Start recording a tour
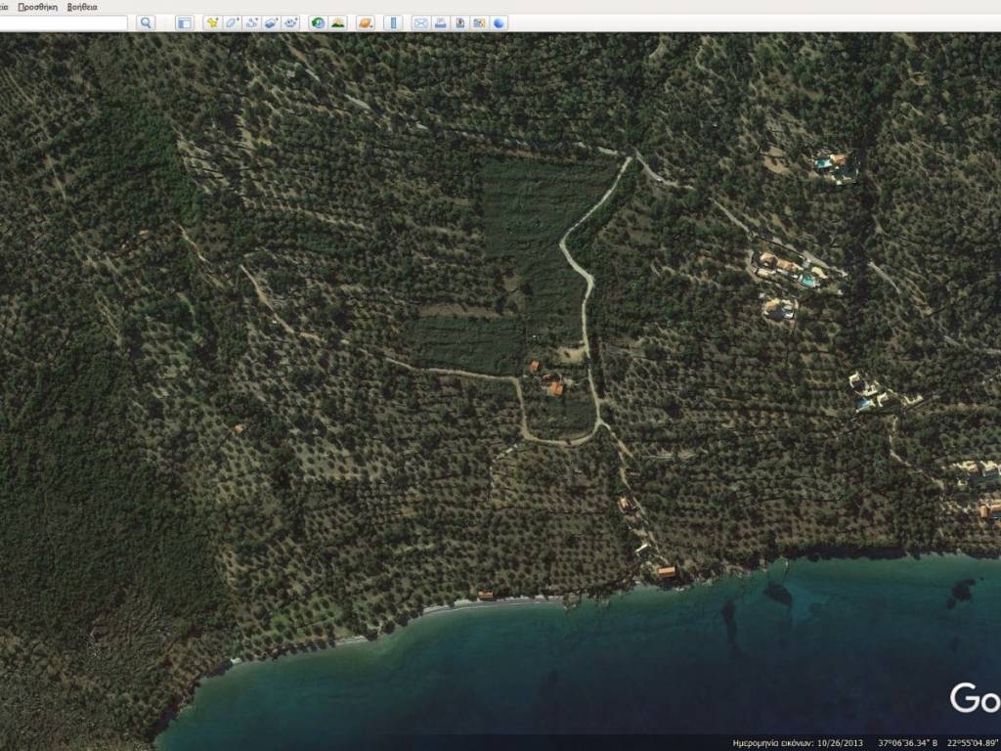The height and width of the screenshot is (751, 1001). coord(290,22)
